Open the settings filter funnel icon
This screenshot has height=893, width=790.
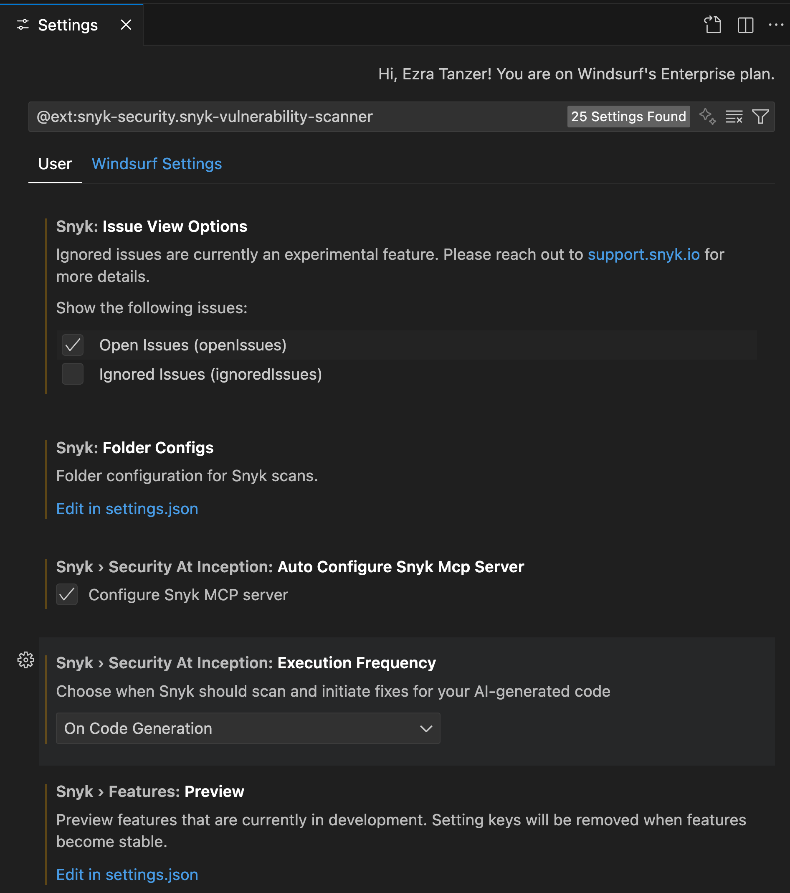[760, 117]
